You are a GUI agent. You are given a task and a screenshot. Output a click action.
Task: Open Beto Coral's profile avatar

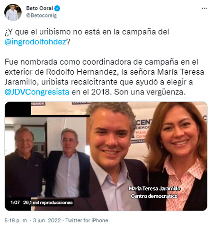[x=13, y=12]
